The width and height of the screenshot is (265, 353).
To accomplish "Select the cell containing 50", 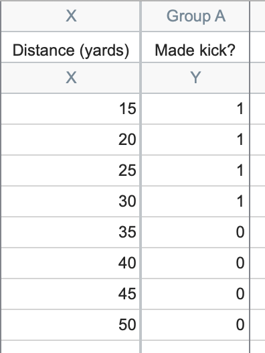I will coord(70,325).
